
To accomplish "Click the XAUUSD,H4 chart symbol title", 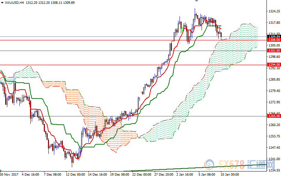I will click(14, 2).
